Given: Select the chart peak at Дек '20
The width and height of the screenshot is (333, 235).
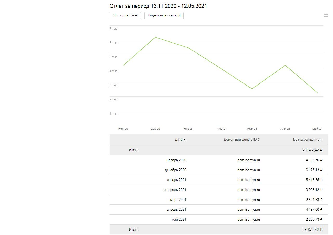Looking at the screenshot, I should (155, 37).
